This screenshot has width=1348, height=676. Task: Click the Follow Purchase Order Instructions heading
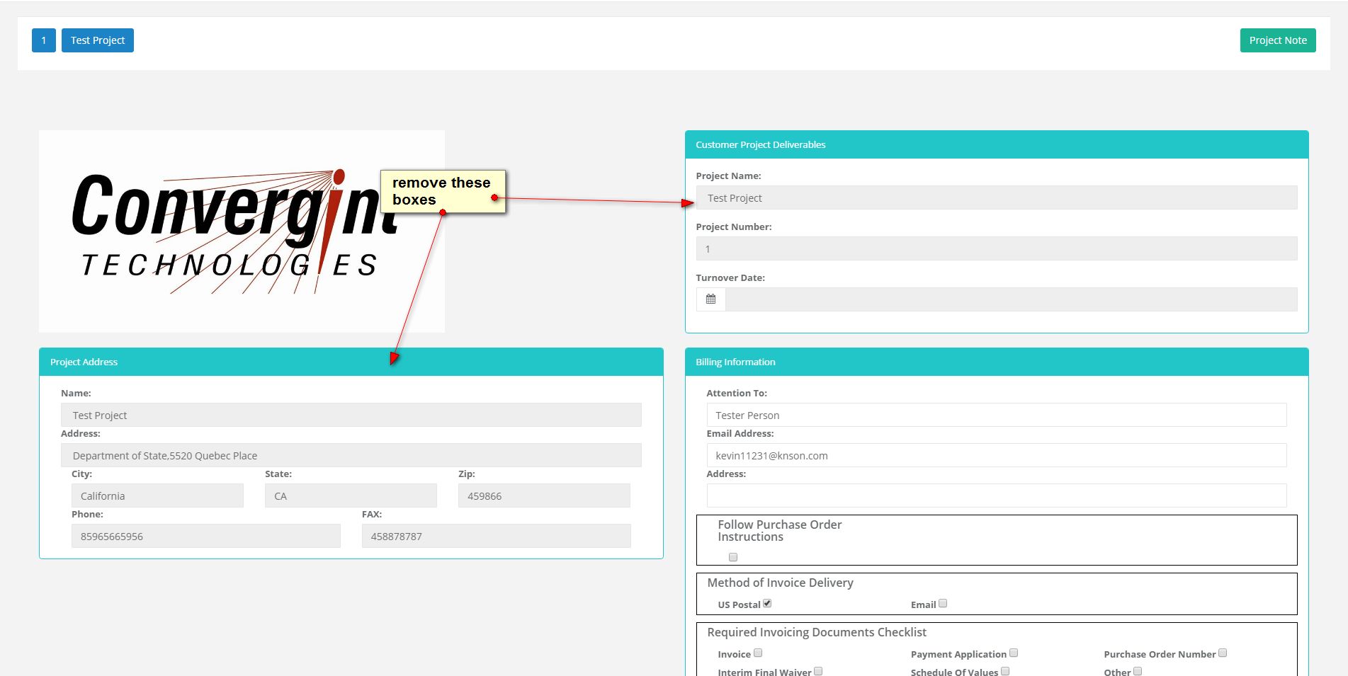tap(780, 531)
